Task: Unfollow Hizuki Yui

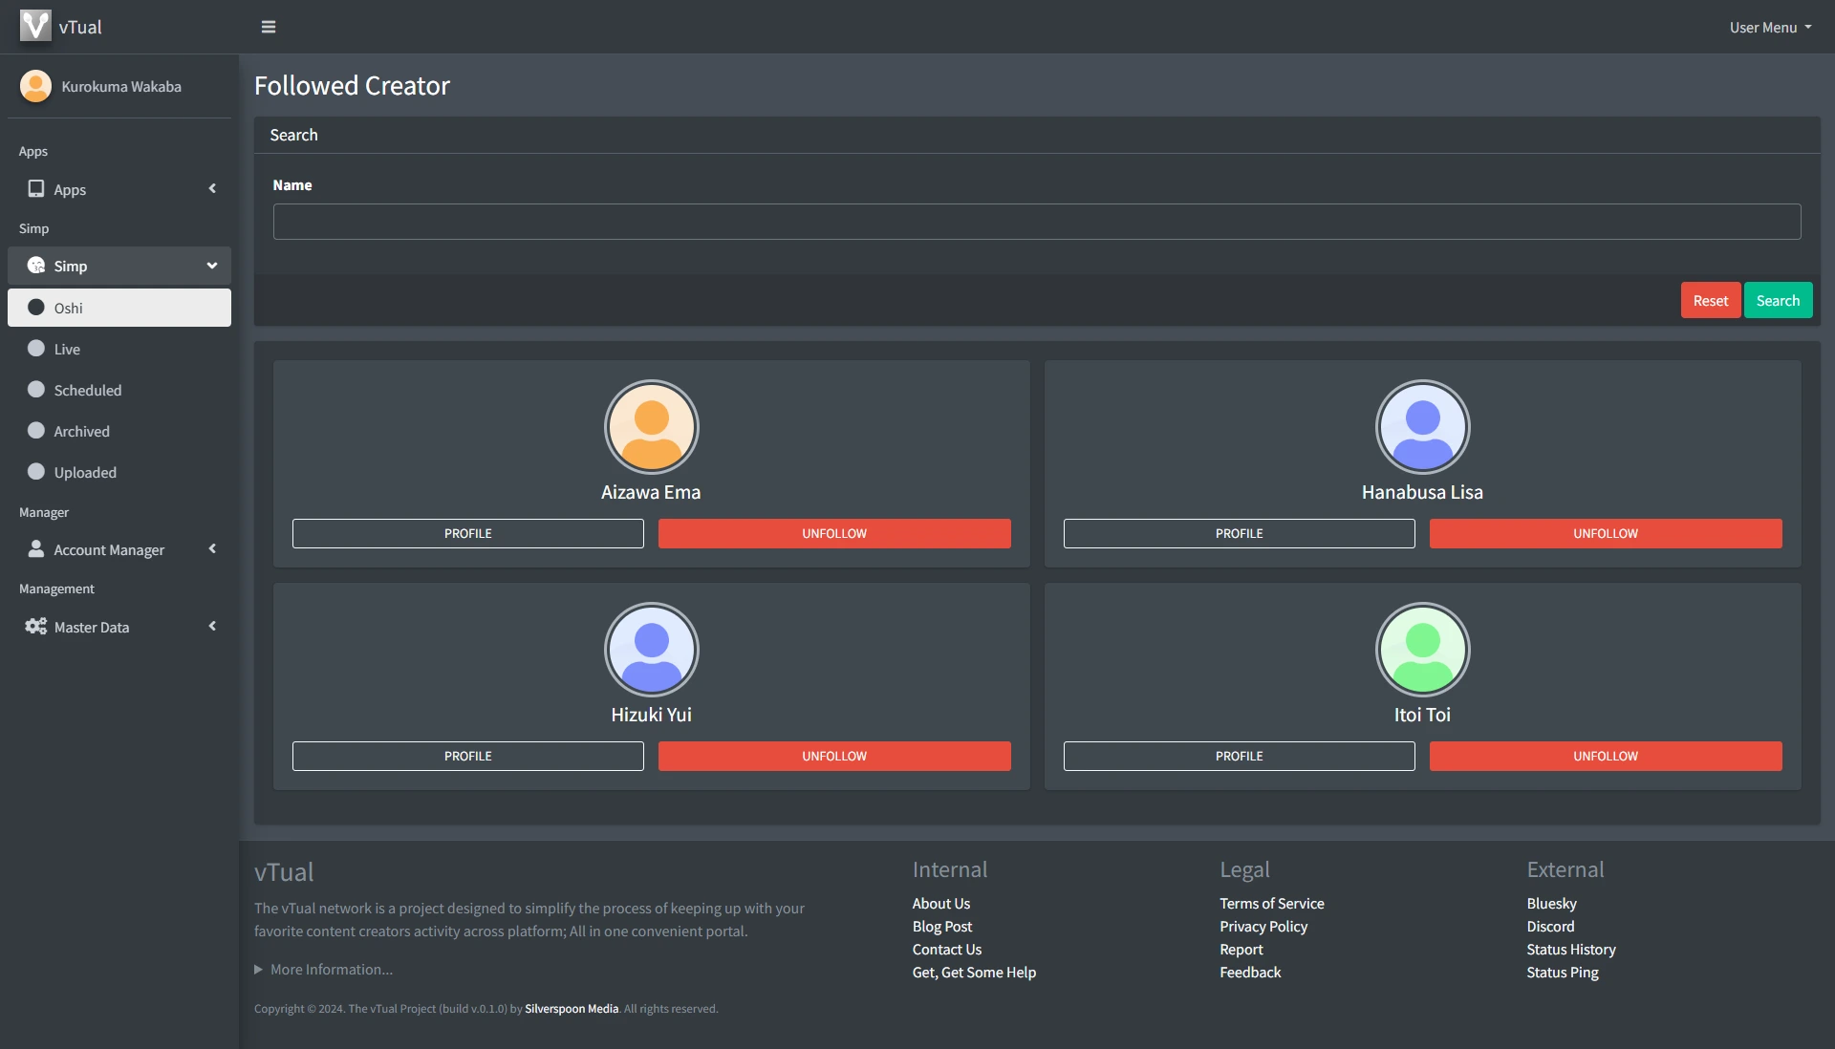Action: click(833, 756)
